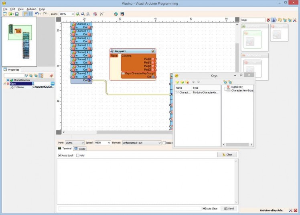Click the Zoom In magnifier icon

click(78, 14)
